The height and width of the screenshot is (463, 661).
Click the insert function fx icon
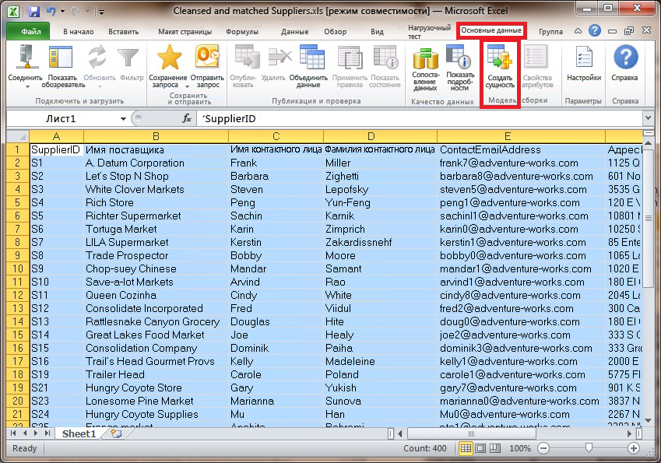[x=187, y=119]
